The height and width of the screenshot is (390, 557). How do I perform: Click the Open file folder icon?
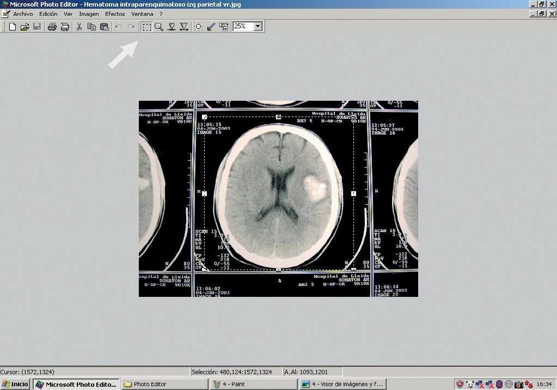point(25,27)
